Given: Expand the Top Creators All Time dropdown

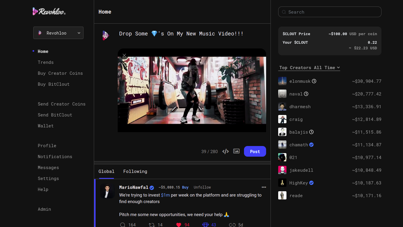Looking at the screenshot, I should (309, 68).
